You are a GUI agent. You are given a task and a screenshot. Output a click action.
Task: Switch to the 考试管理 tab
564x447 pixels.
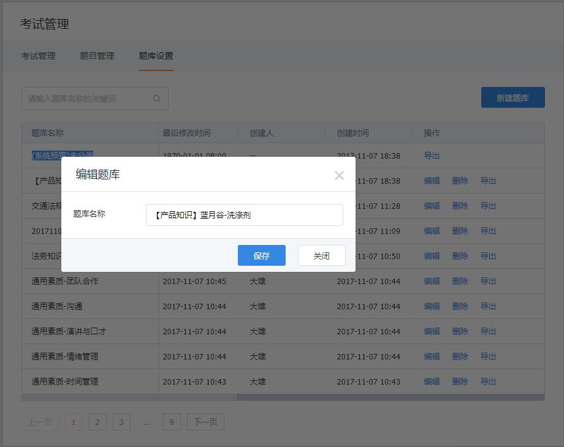38,56
